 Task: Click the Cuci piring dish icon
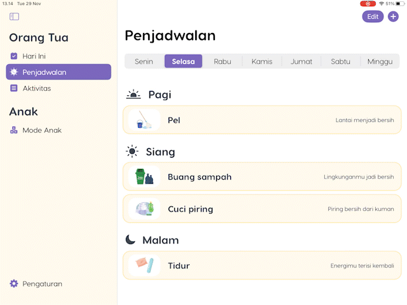pos(144,209)
